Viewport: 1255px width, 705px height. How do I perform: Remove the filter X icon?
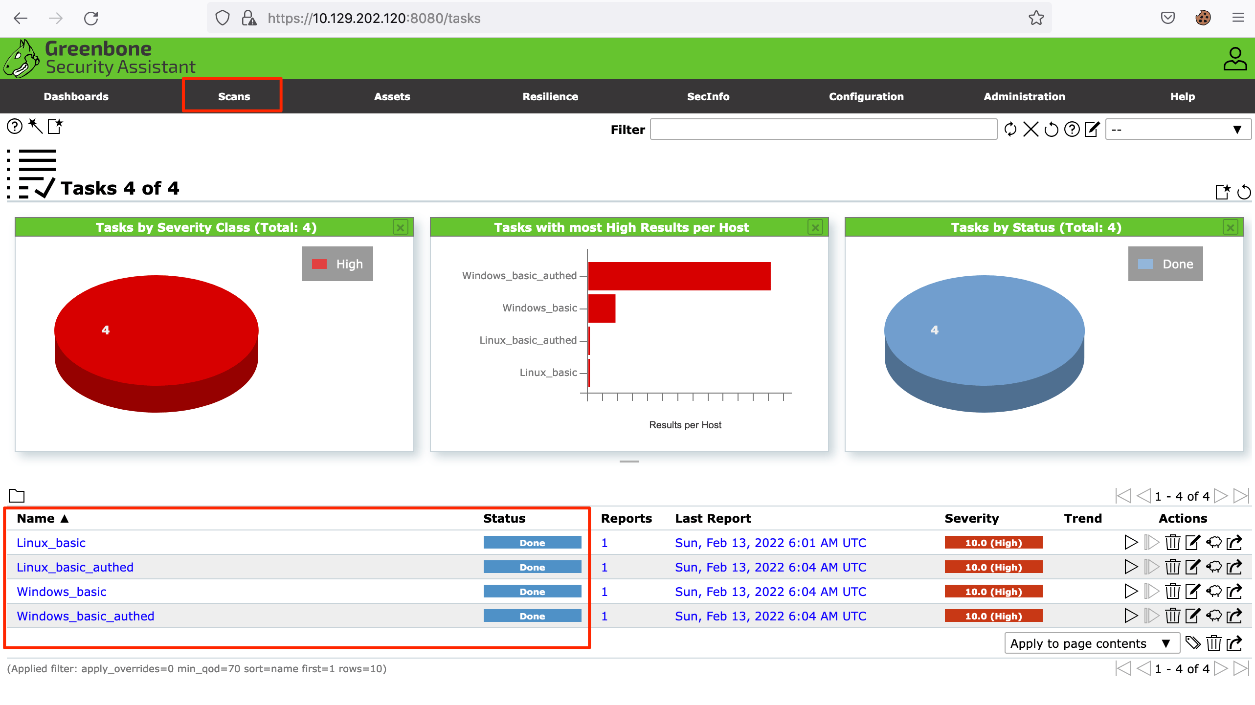coord(1031,129)
